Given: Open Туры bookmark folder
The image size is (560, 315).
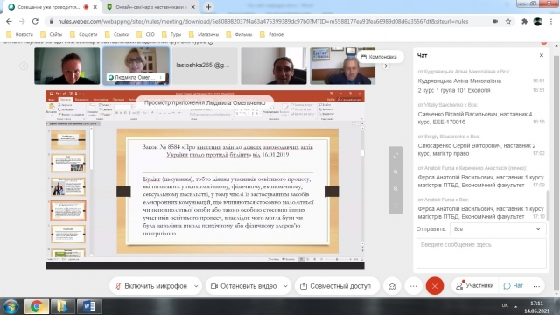Looking at the screenshot, I should click(171, 35).
